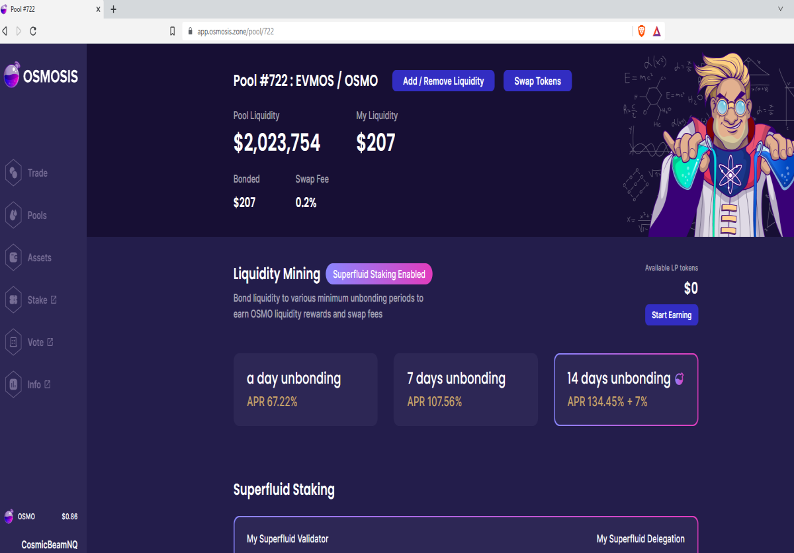
Task: Click the Swap Tokens button
Action: 538,81
